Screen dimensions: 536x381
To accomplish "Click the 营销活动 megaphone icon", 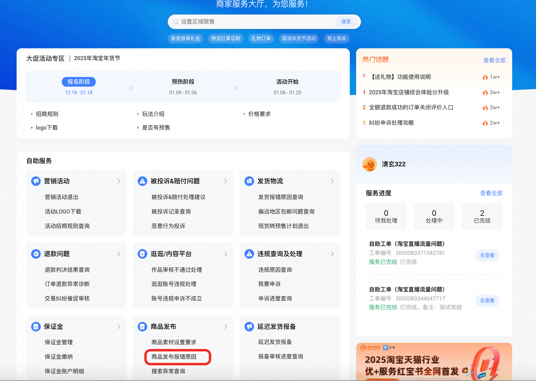I will [x=36, y=181].
